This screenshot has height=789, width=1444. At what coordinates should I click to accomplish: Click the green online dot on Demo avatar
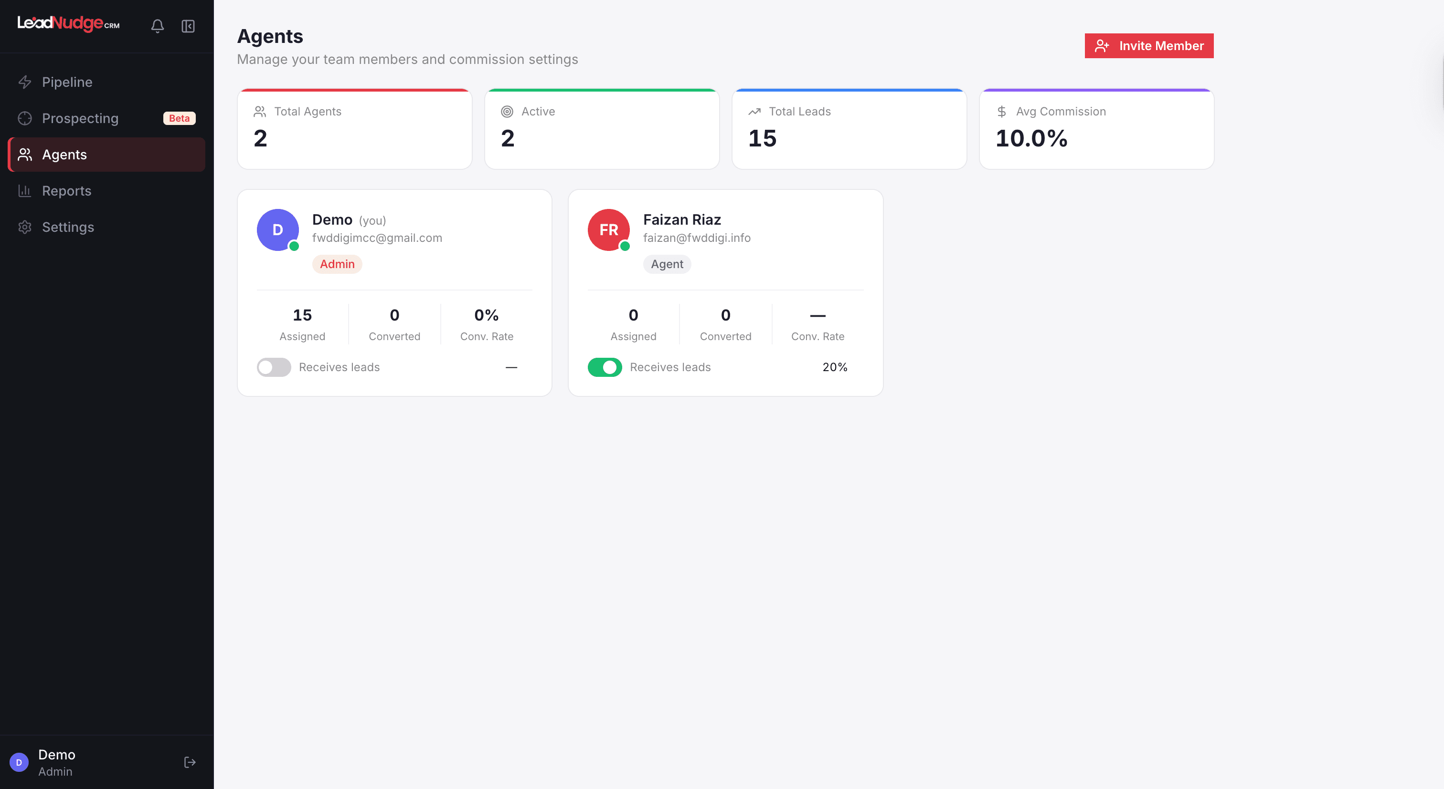tap(294, 246)
